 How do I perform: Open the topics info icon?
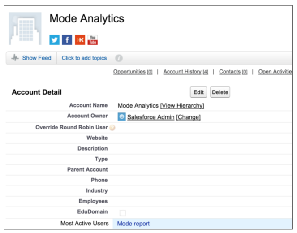coord(119,58)
